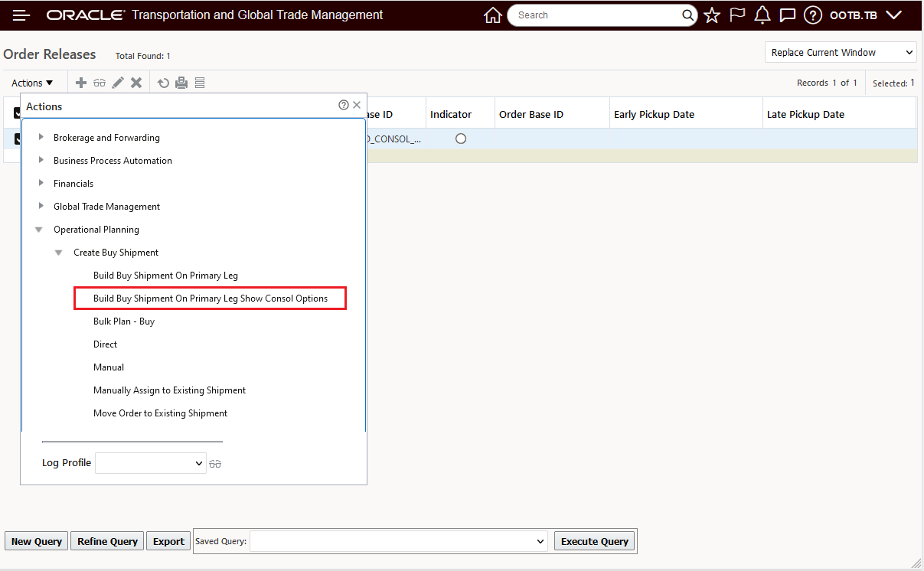Select Build Buy Shipment On Primary Leg
This screenshot has width=924, height=571.
[166, 276]
